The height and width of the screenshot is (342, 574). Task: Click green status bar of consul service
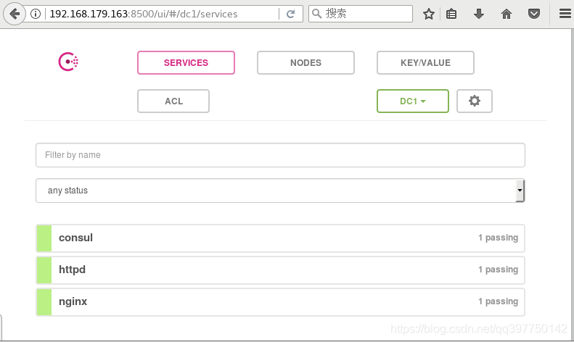point(44,238)
